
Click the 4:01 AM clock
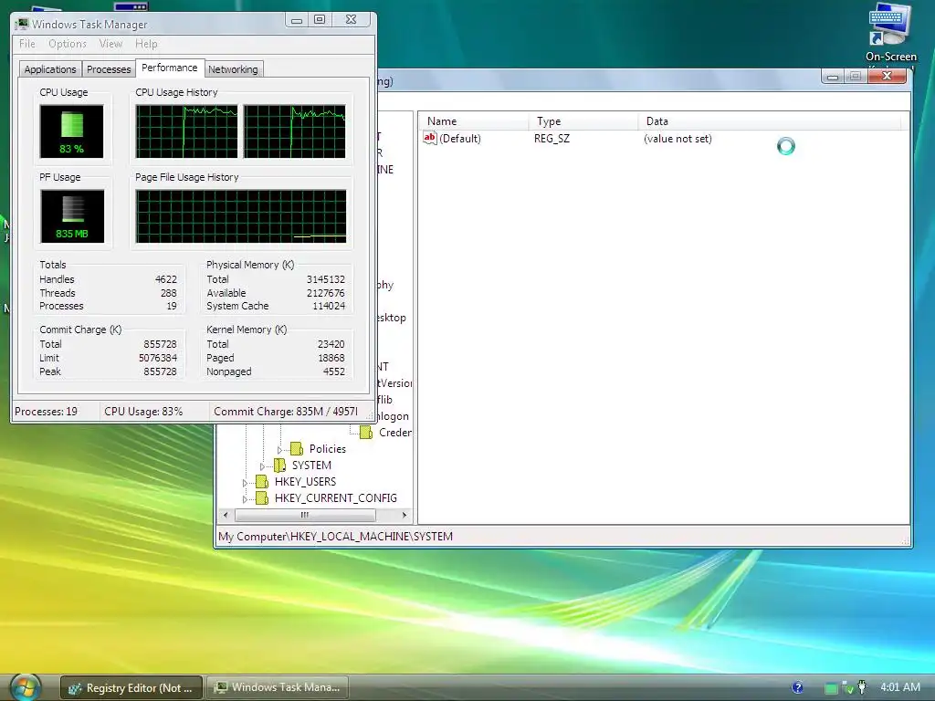(x=899, y=686)
